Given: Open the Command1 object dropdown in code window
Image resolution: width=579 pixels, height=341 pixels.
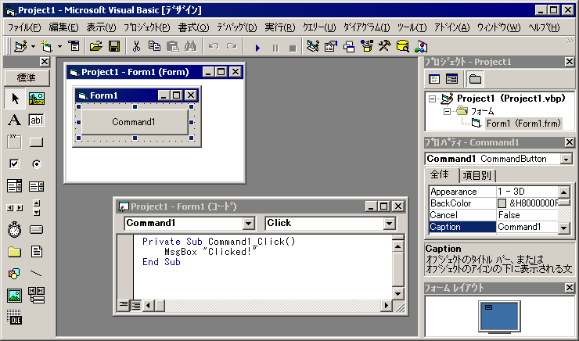Looking at the screenshot, I should [248, 223].
